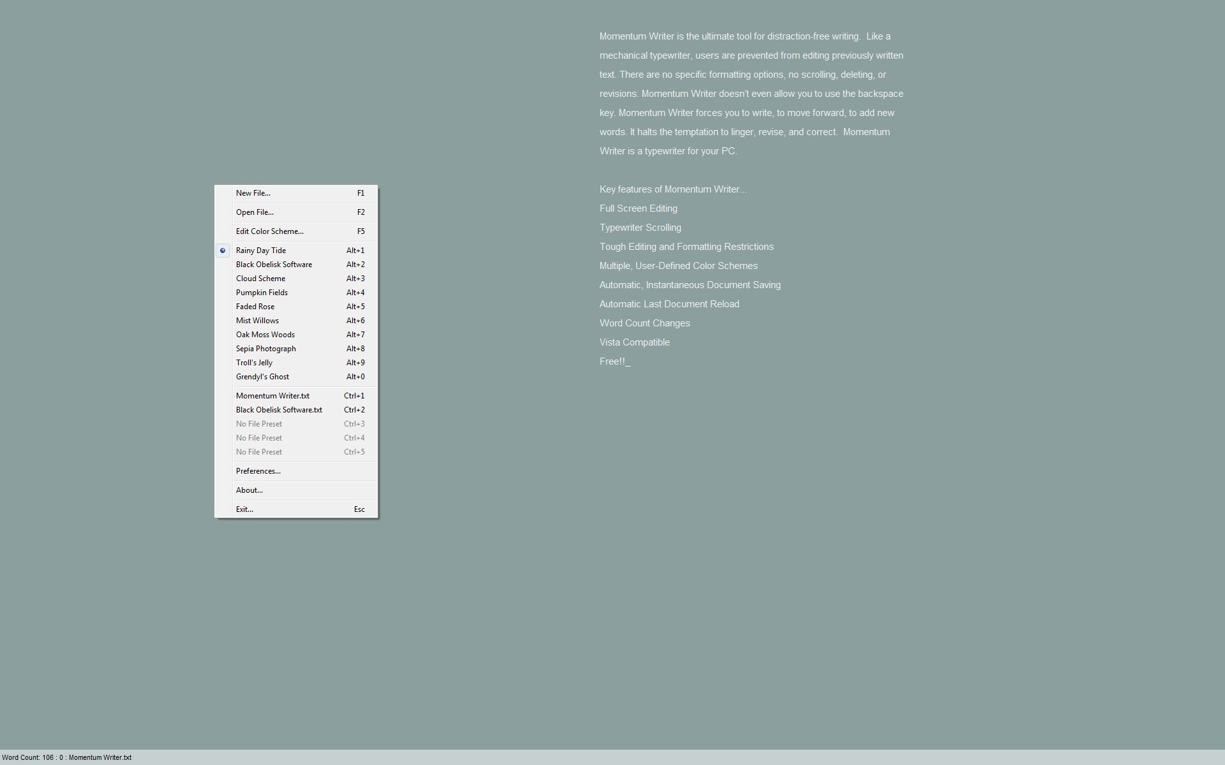Image resolution: width=1225 pixels, height=765 pixels.
Task: Pick the Faded Rose scheme
Action: [255, 307]
